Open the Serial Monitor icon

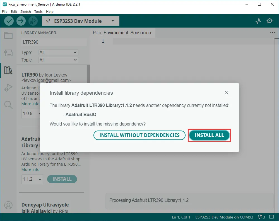tap(270, 21)
